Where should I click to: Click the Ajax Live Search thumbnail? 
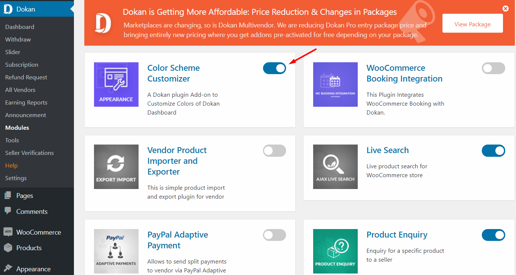(335, 167)
